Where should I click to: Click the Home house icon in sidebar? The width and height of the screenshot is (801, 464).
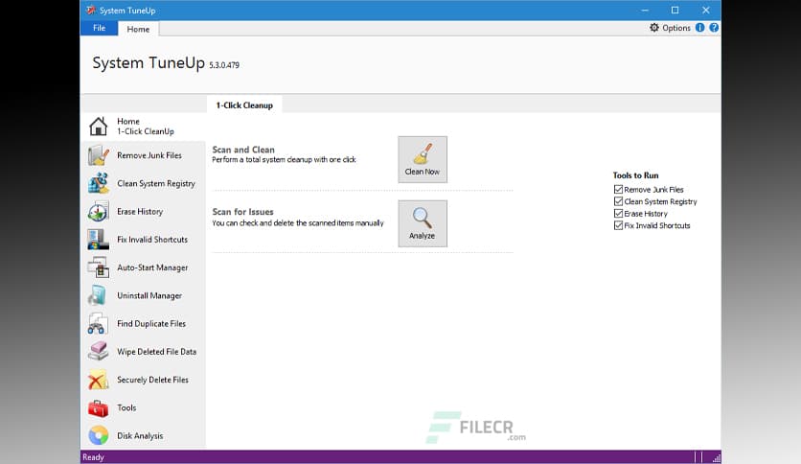(x=98, y=127)
